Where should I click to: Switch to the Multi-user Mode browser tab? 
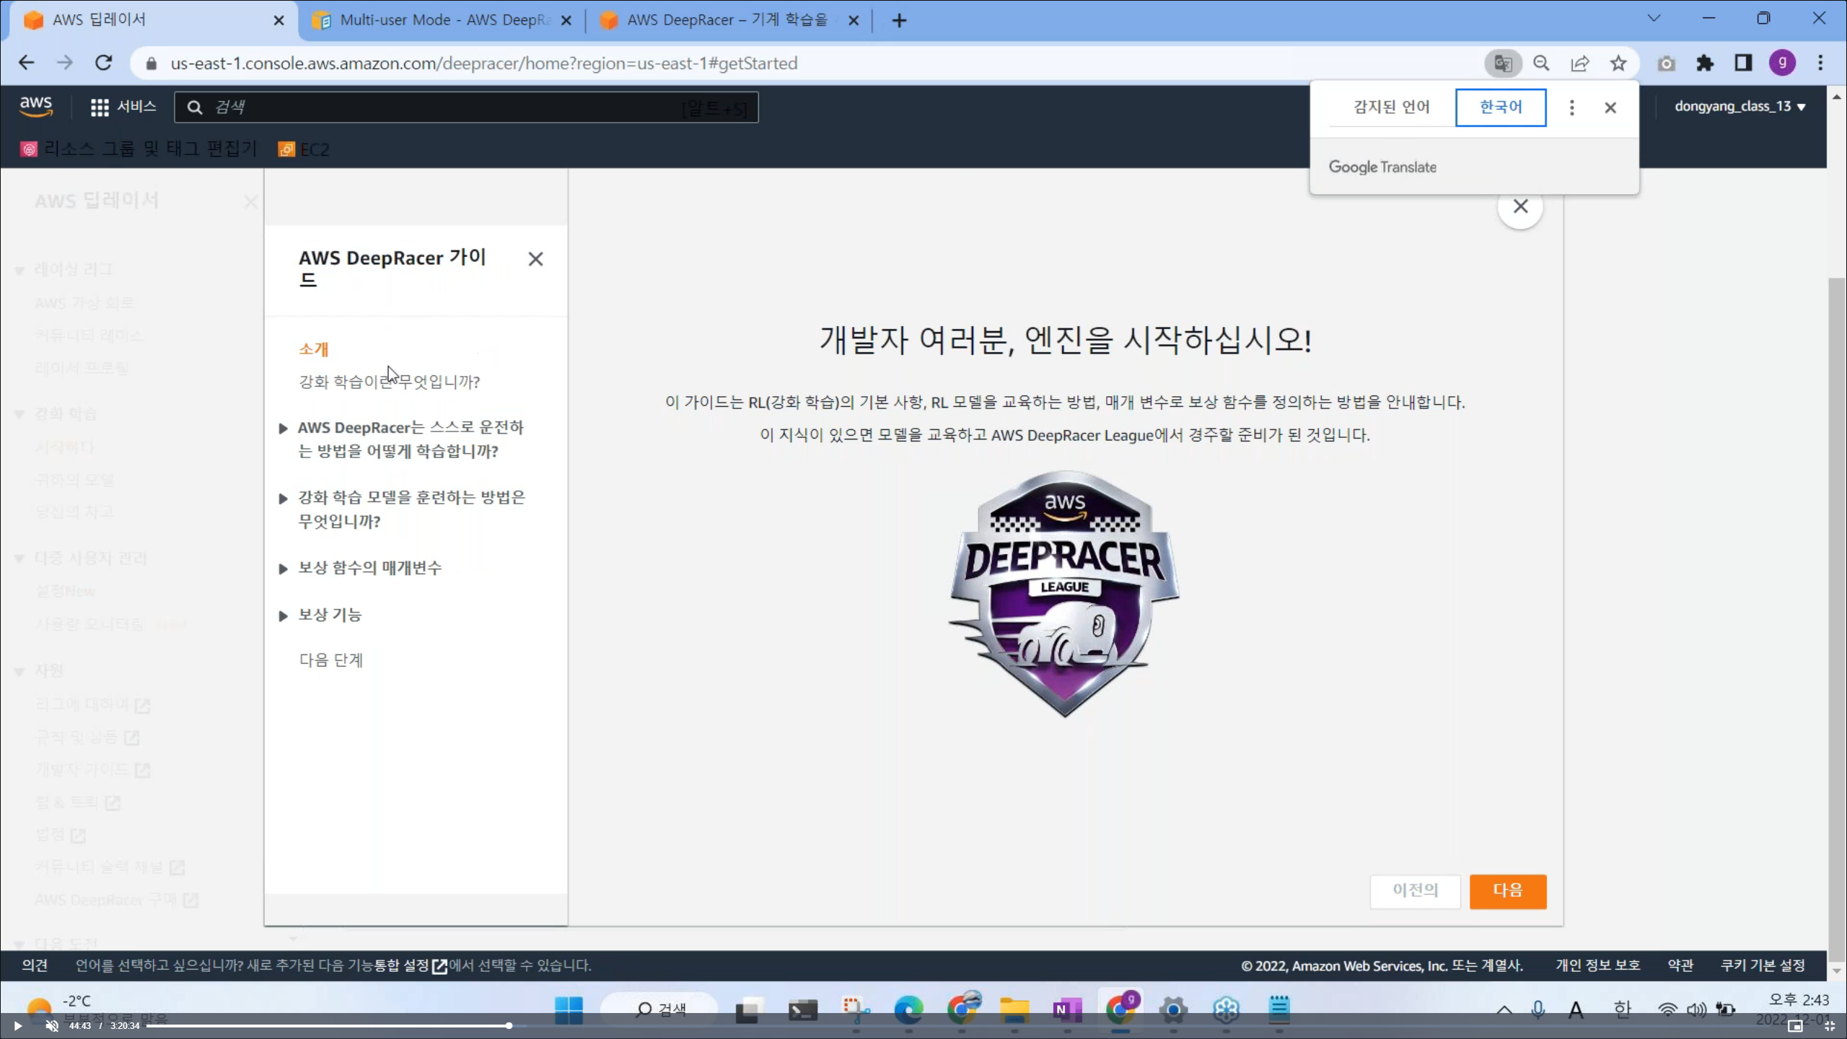(x=442, y=20)
